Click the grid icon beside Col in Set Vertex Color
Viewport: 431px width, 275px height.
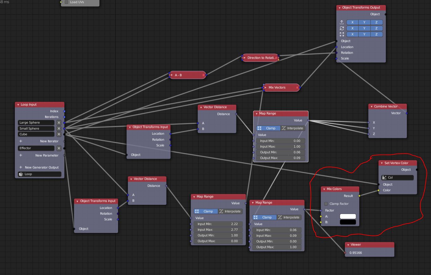coord(385,177)
